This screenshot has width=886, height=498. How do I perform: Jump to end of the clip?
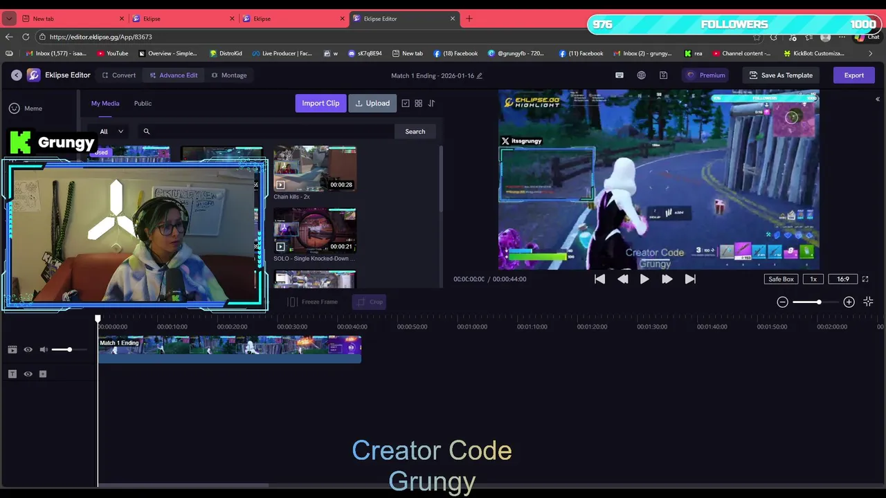pyautogui.click(x=690, y=279)
